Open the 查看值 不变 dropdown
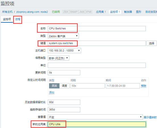The width and height of the screenshot is (157, 128). pyautogui.click(x=95, y=117)
